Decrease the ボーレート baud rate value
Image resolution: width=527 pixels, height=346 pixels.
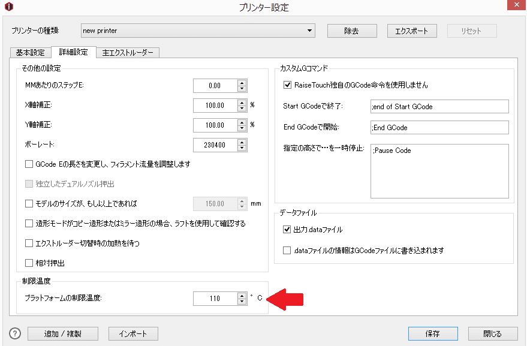(x=242, y=148)
